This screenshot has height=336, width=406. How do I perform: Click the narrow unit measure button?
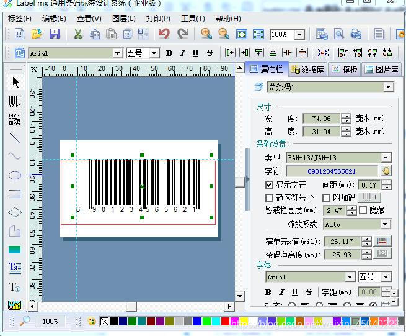pos(382,241)
